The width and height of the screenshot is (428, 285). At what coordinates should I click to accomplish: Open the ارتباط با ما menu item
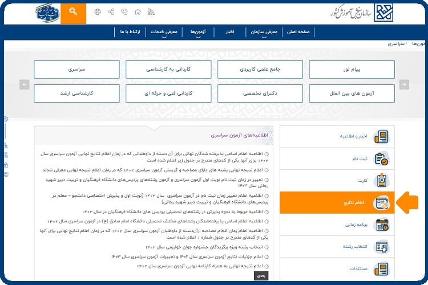(x=130, y=32)
